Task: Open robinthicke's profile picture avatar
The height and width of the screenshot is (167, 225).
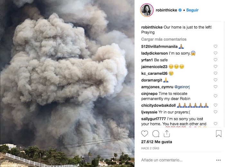Action: tap(147, 10)
